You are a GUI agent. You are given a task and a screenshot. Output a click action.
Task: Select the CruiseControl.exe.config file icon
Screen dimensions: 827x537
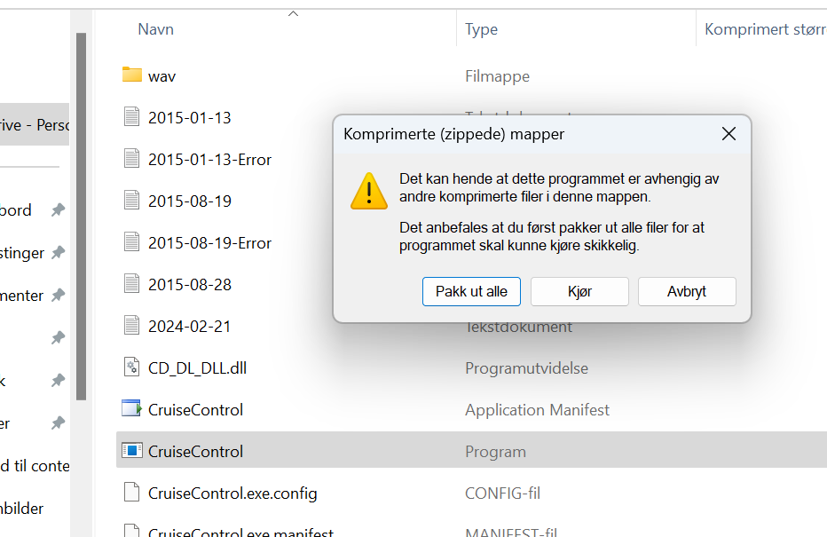coord(132,492)
